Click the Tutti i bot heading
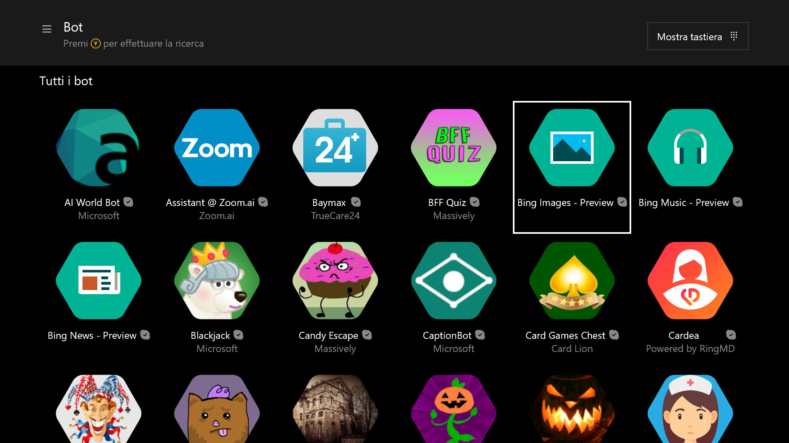 (x=66, y=81)
